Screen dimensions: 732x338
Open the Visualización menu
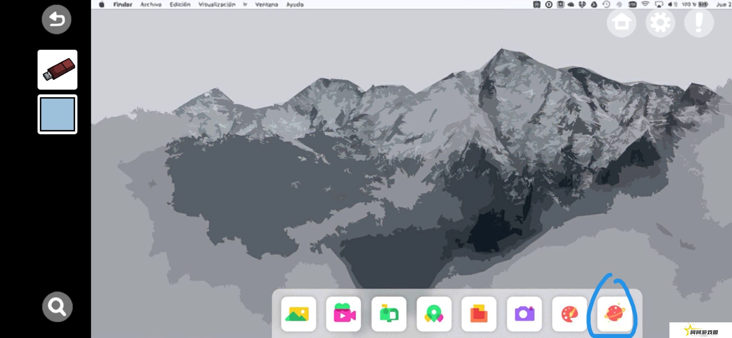pos(217,4)
